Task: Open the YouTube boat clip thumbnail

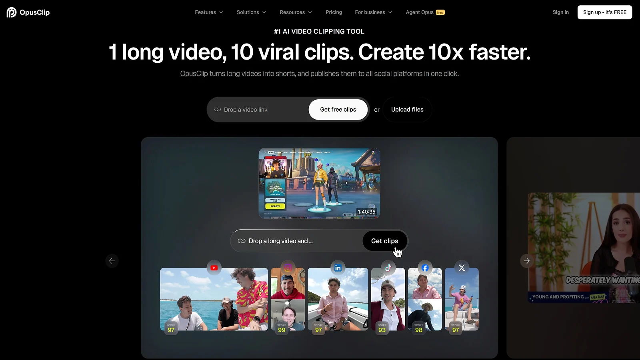Action: click(x=214, y=299)
